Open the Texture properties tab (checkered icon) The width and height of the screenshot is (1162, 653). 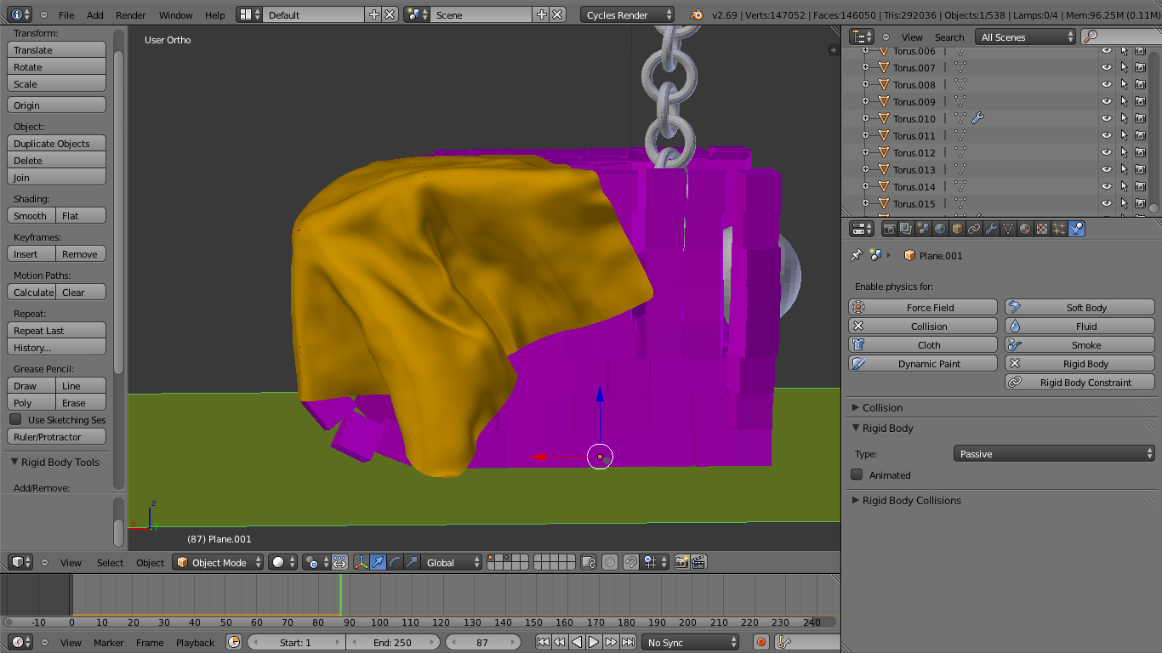1043,228
